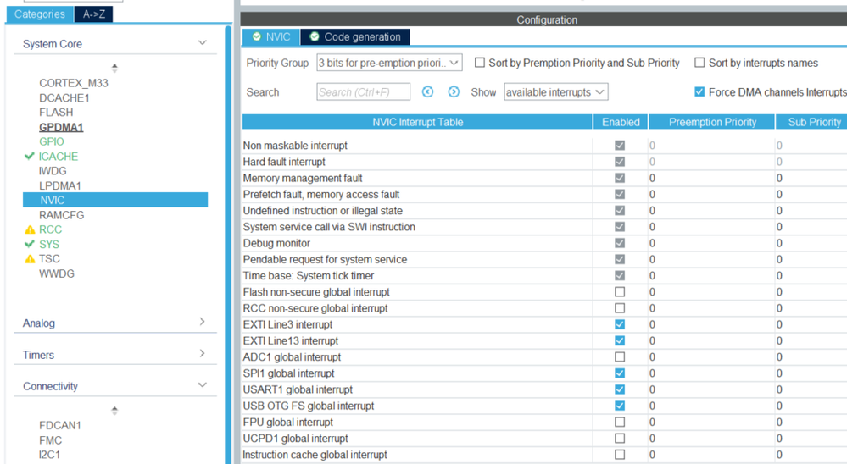Screen dimensions: 847x464
Task: Click preemption priority of EXTI Line3 interrupt
Action: click(x=711, y=324)
